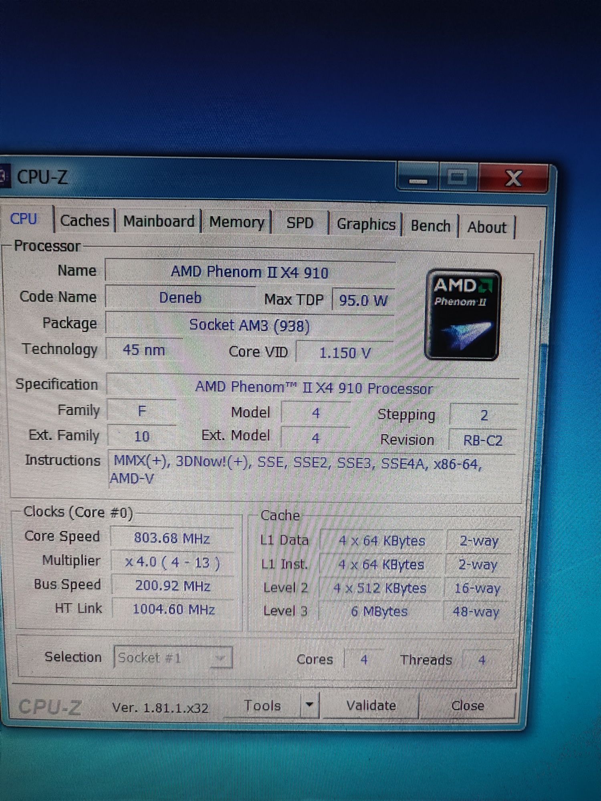The height and width of the screenshot is (801, 601).
Task: Switch to the Bench tab
Action: click(431, 226)
